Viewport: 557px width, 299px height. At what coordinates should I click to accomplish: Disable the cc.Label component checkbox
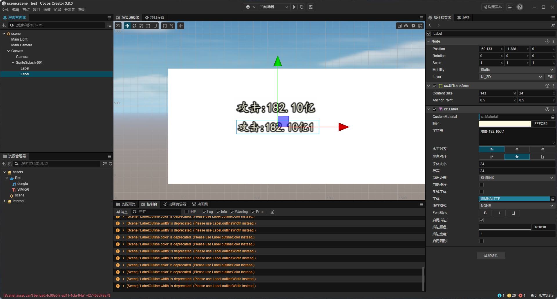pos(434,109)
